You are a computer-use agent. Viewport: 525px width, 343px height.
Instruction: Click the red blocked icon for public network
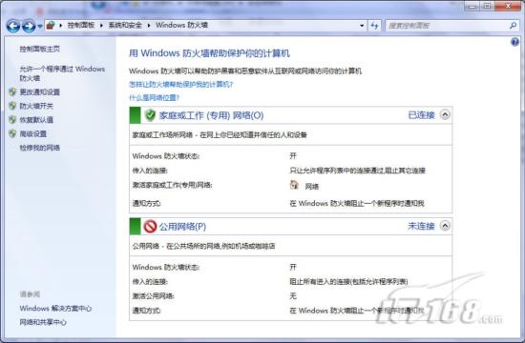point(150,227)
